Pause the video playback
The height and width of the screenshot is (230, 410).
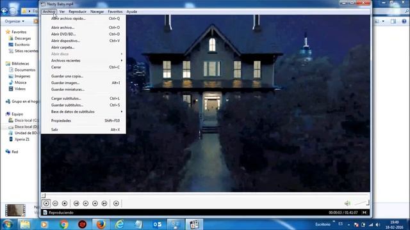(55, 203)
